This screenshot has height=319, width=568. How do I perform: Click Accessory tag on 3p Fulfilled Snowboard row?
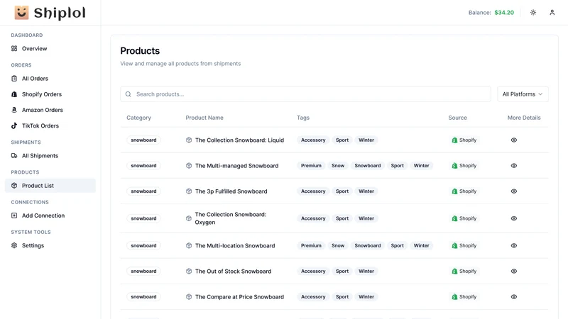tap(313, 191)
